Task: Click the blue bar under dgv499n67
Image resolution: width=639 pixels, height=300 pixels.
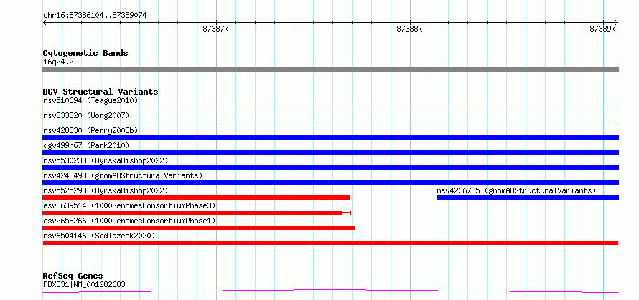Action: pos(330,153)
